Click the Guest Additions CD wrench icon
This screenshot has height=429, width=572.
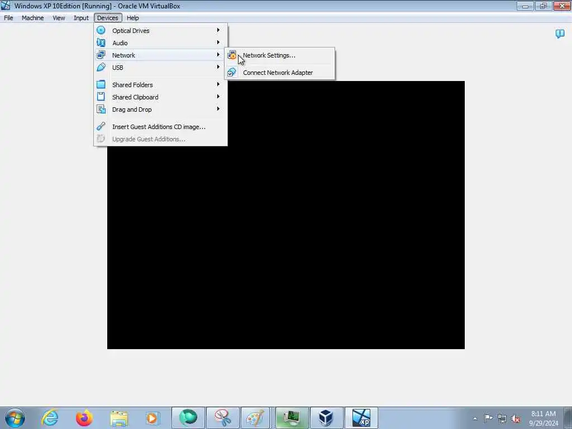(101, 126)
